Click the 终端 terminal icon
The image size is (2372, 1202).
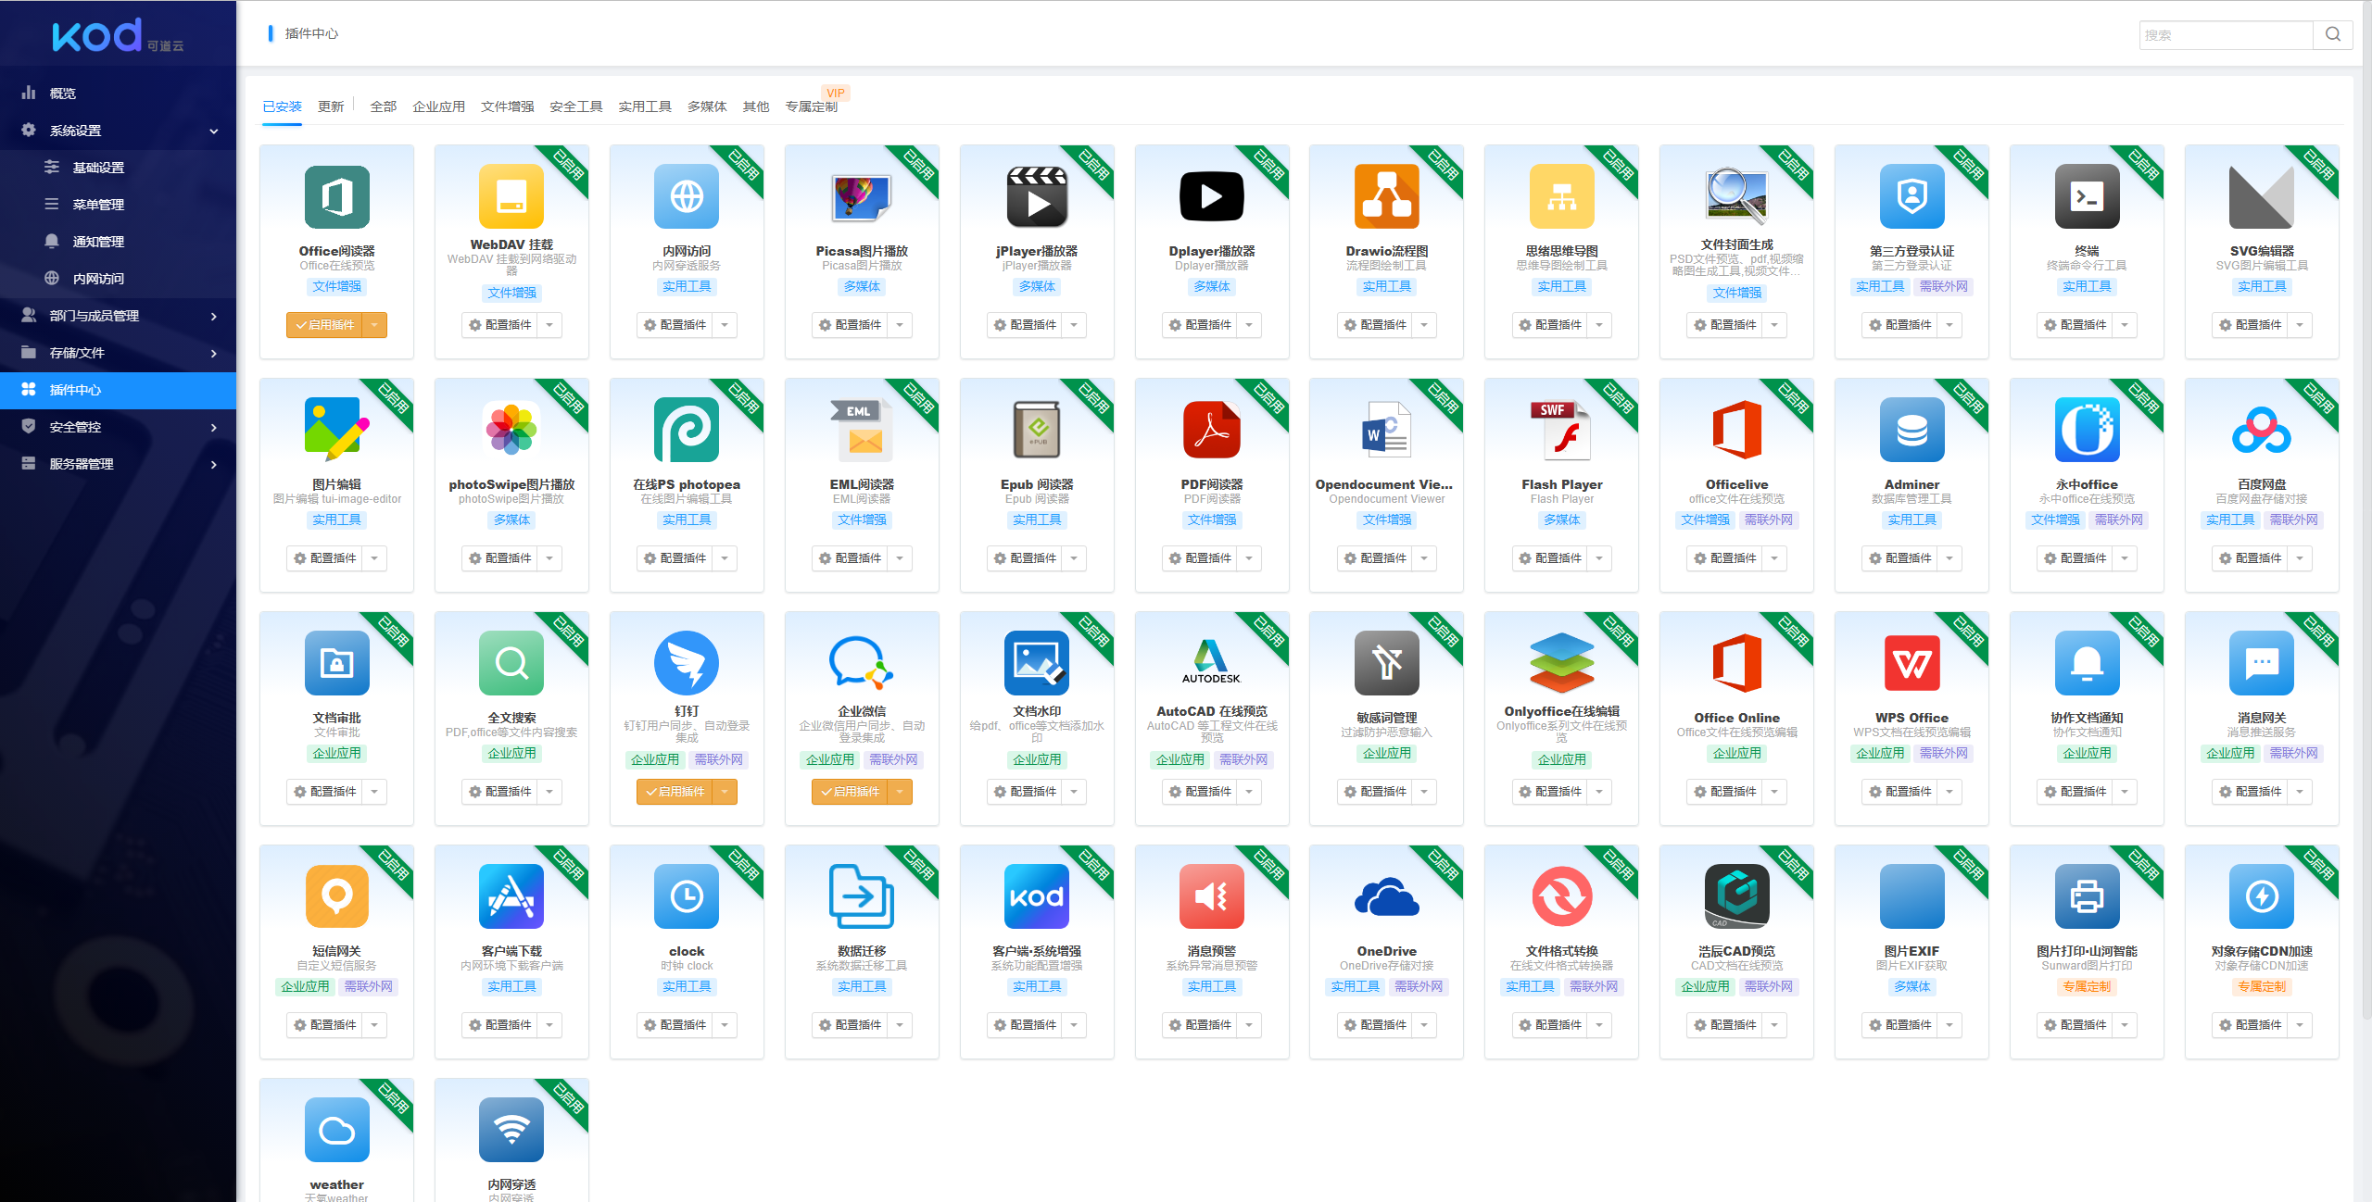coord(2087,196)
